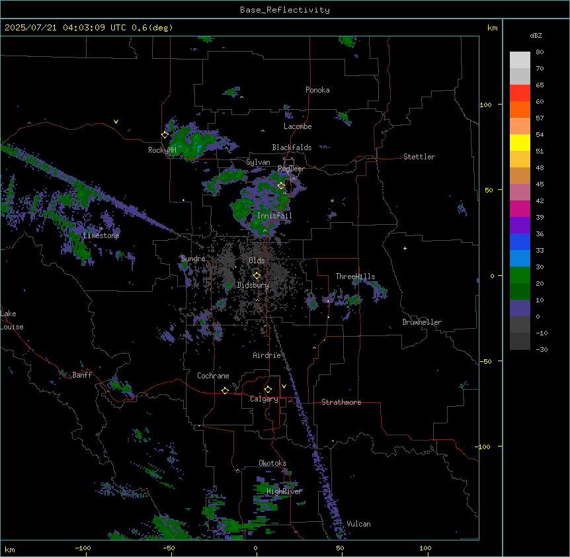Click the Vulcan label

(x=358, y=524)
